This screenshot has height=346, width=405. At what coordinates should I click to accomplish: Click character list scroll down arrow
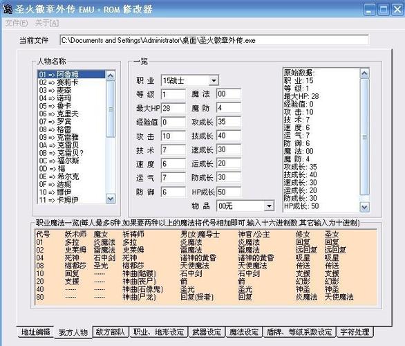pos(111,199)
